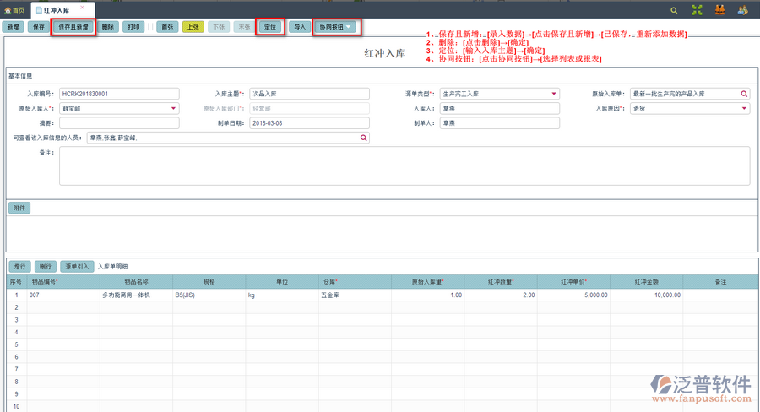Click the 入库主题 input field
The image size is (760, 412).
pyautogui.click(x=309, y=94)
